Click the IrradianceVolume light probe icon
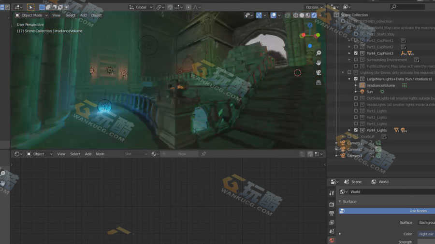This screenshot has height=244, width=435. 362,85
